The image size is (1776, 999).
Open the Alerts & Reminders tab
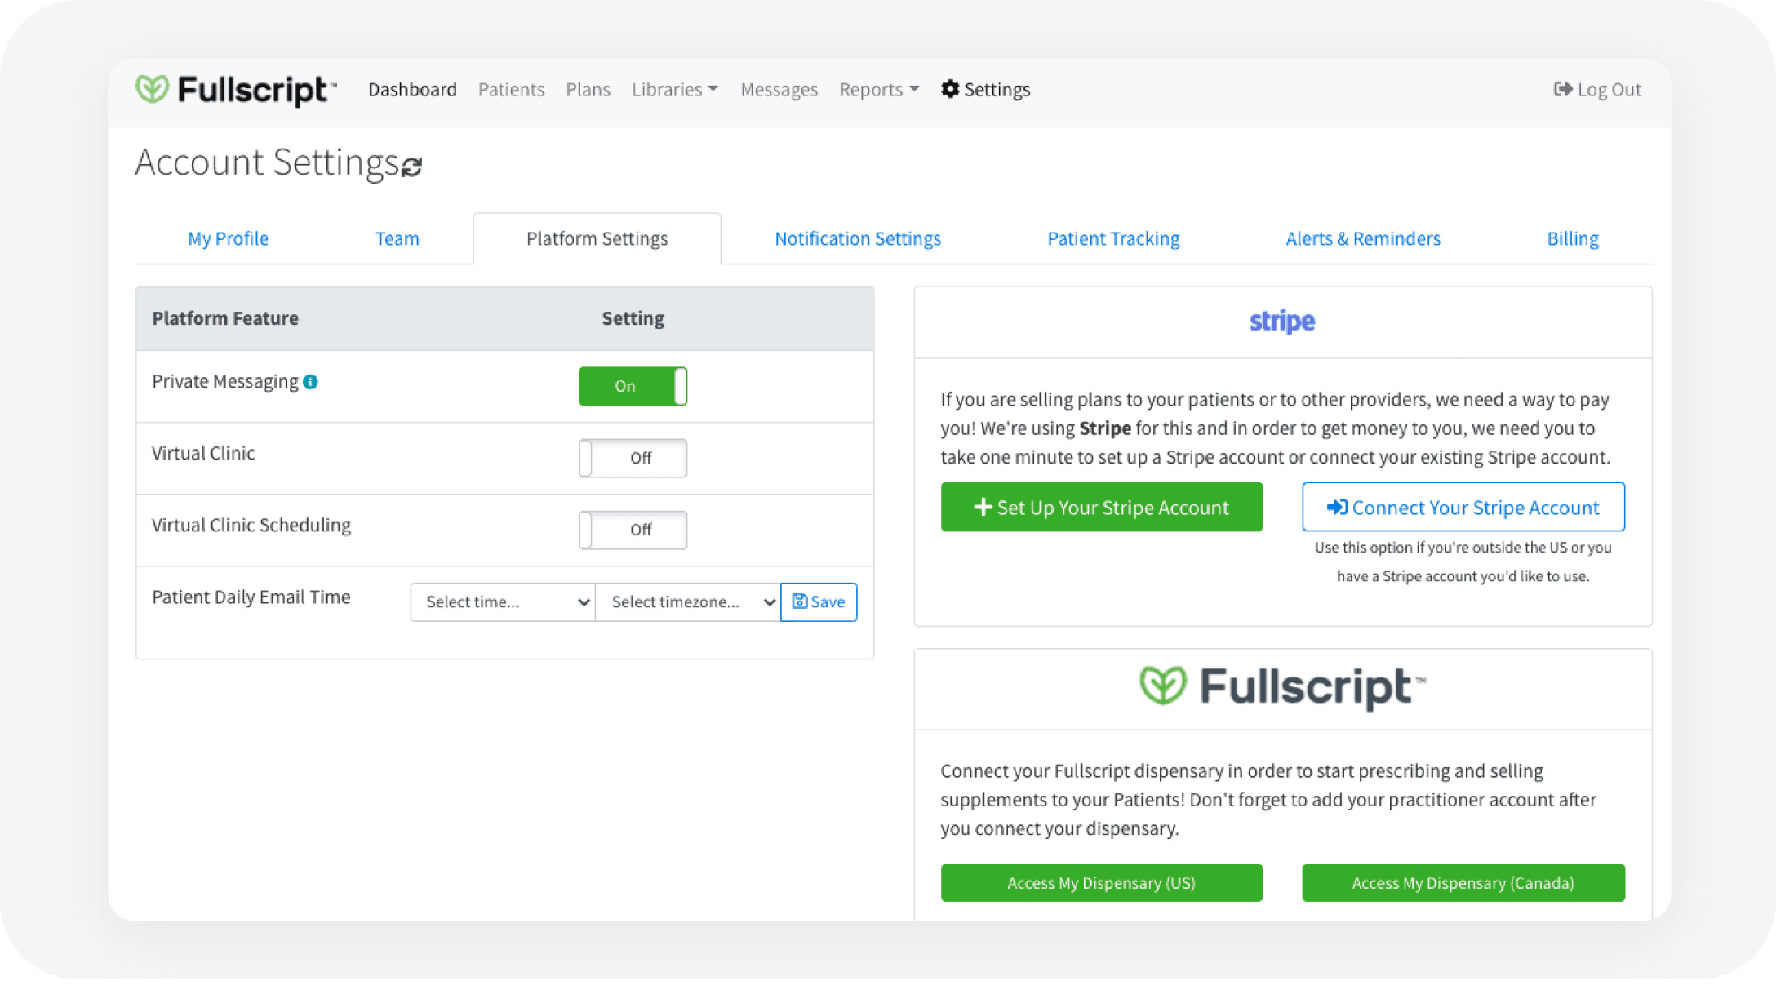coord(1363,238)
